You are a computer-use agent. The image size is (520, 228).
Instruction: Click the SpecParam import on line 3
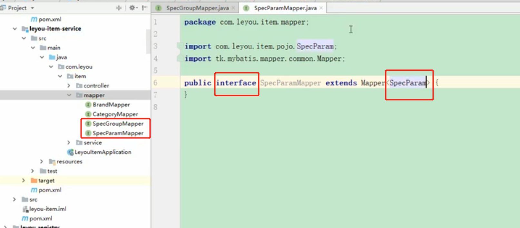(x=315, y=46)
